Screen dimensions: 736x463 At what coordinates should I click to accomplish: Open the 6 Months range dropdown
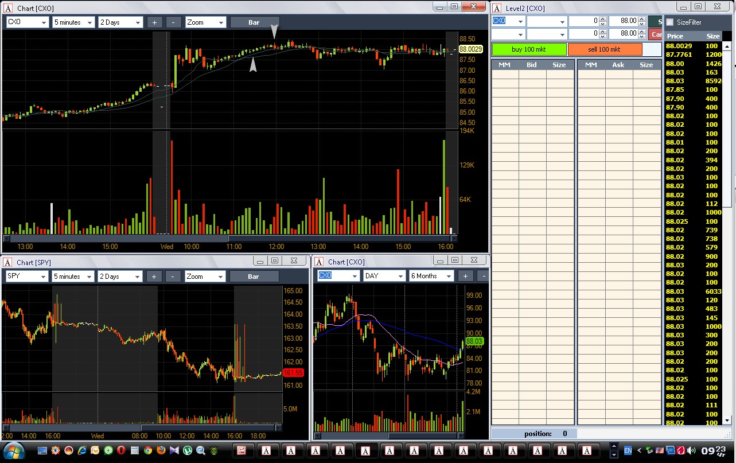[x=431, y=276]
